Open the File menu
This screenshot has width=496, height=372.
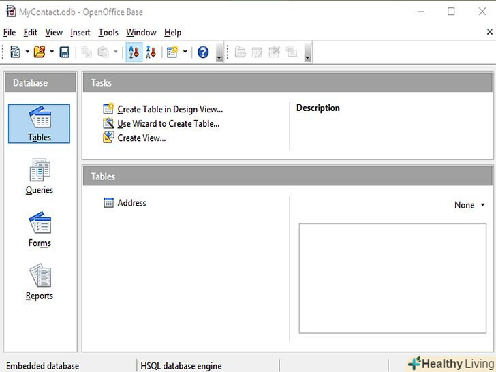(10, 32)
